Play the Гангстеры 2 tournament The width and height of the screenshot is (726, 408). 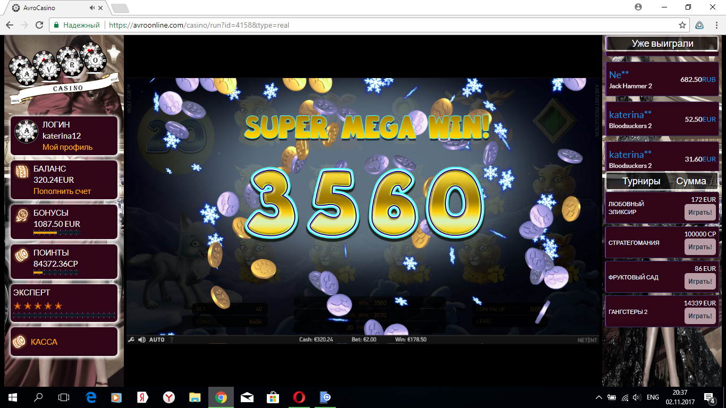(700, 316)
